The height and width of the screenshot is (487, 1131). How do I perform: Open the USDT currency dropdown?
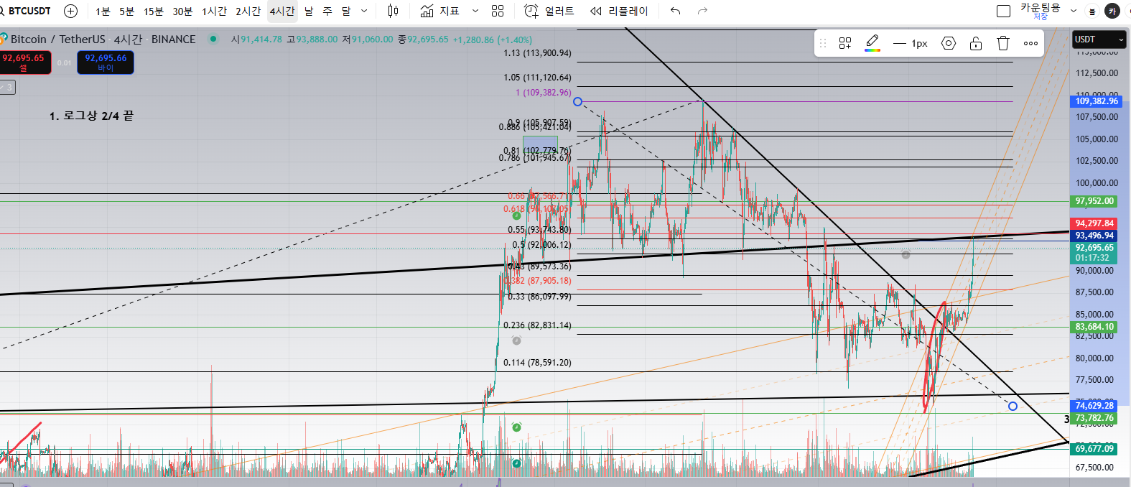(1099, 40)
